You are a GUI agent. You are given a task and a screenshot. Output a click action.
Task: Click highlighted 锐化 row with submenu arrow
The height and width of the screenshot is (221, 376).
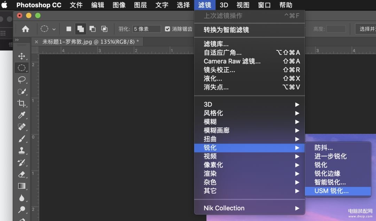249,148
